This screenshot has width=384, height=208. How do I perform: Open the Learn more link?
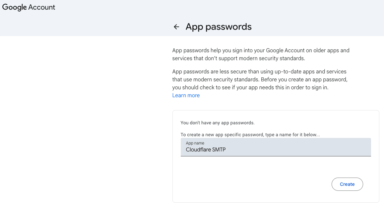pyautogui.click(x=186, y=96)
